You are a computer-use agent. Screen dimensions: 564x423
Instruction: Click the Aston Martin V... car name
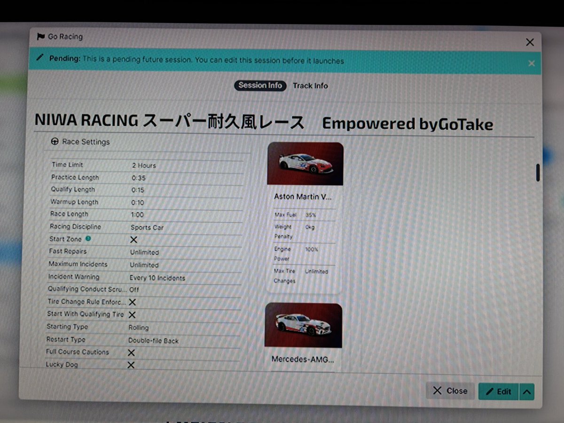(x=303, y=197)
